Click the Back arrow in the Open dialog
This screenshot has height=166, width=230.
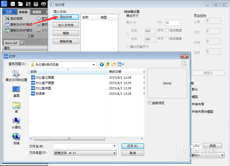tap(102, 64)
